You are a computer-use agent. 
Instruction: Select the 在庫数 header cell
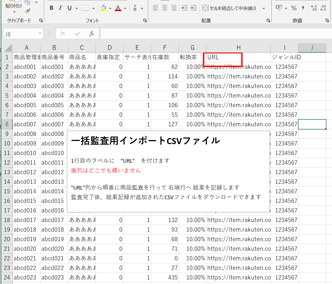[165, 57]
